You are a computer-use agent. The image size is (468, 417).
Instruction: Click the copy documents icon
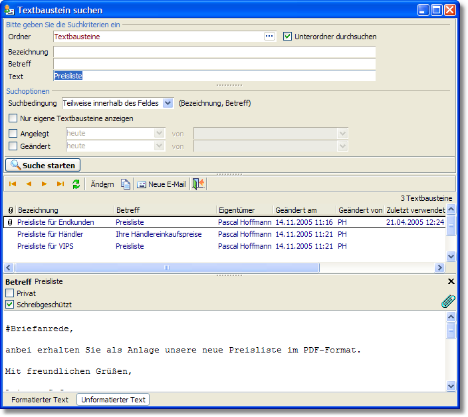coord(126,184)
